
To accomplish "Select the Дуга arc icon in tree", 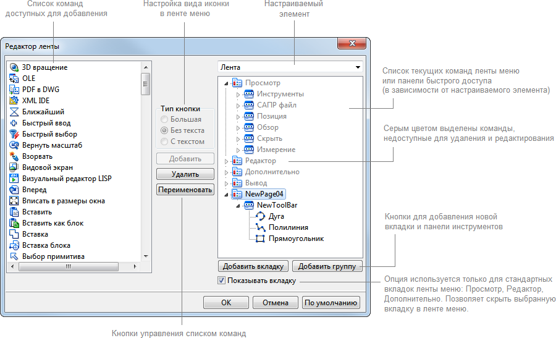I will (260, 216).
